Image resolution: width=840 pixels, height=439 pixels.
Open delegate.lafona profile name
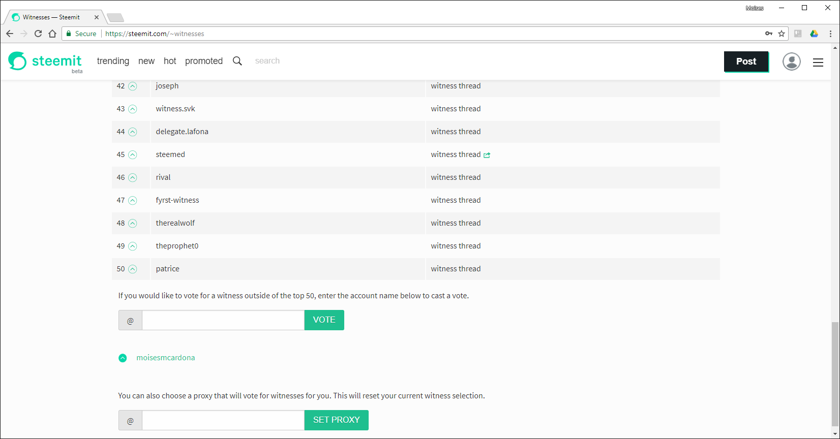point(182,132)
